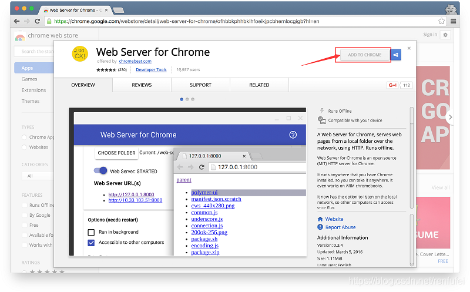The height and width of the screenshot is (292, 470).
Task: Click the app screenshot preview image
Action: pyautogui.click(x=187, y=182)
